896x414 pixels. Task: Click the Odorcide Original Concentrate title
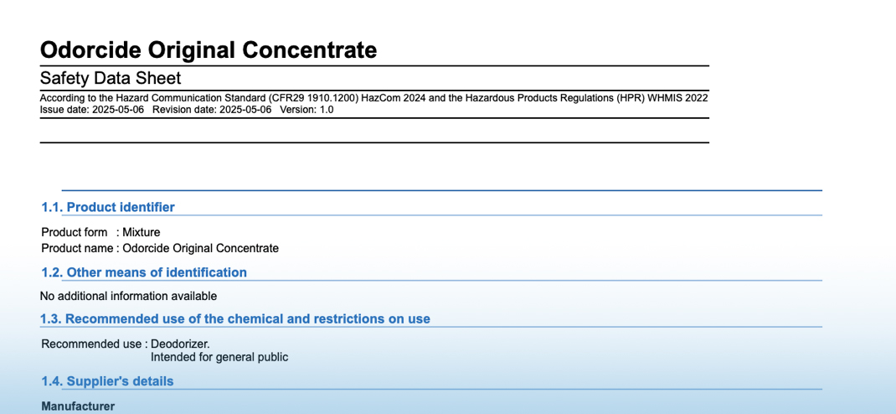point(209,50)
